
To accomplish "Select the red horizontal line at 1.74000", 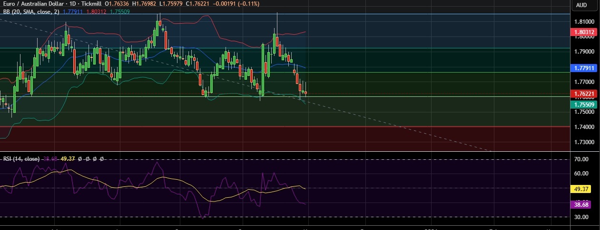I will (190, 127).
